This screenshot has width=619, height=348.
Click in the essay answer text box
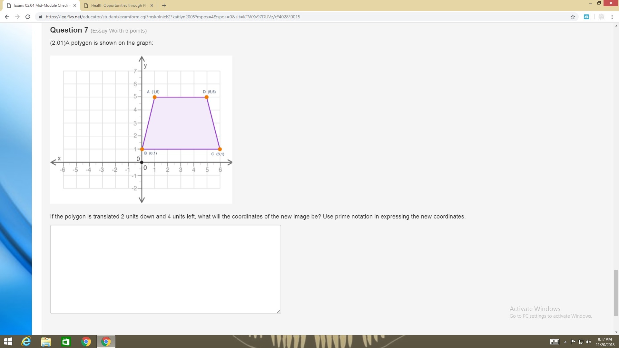pos(165,269)
